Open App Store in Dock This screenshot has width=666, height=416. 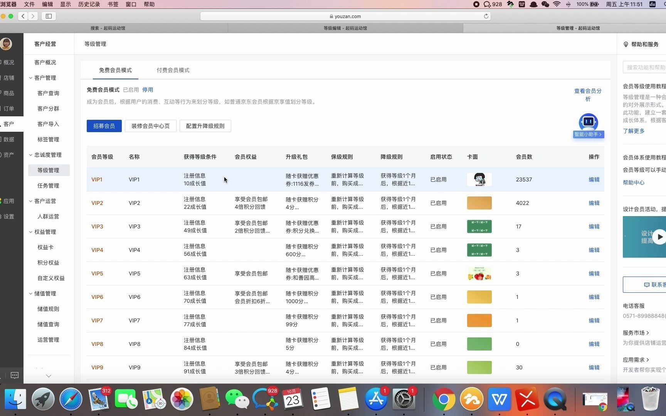point(376,399)
